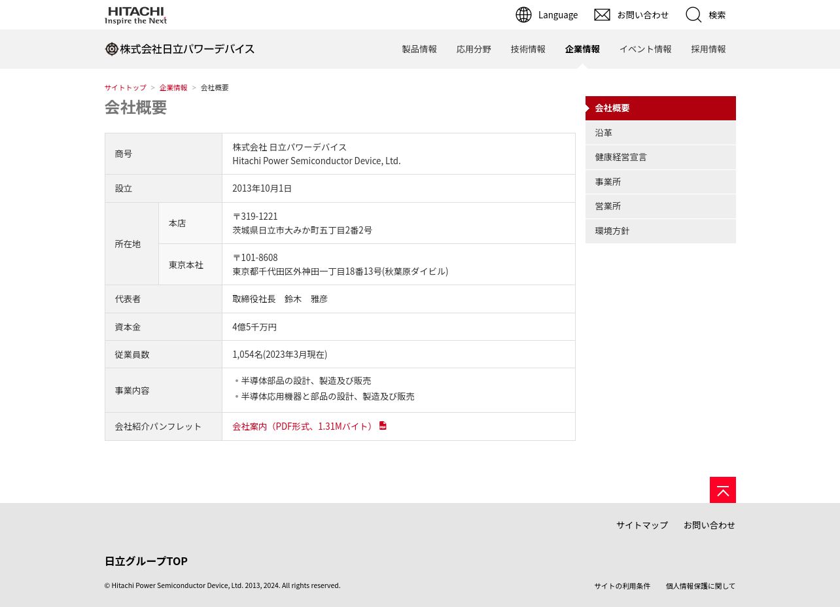Click the globe Language icon

(x=523, y=15)
